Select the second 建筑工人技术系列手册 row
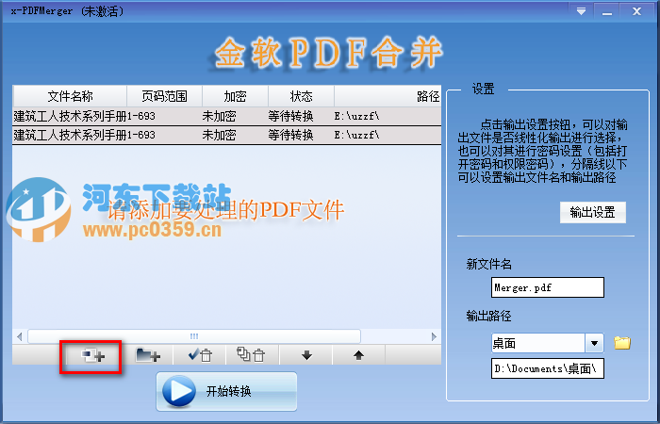Viewport: 660px width, 424px height. 227,135
